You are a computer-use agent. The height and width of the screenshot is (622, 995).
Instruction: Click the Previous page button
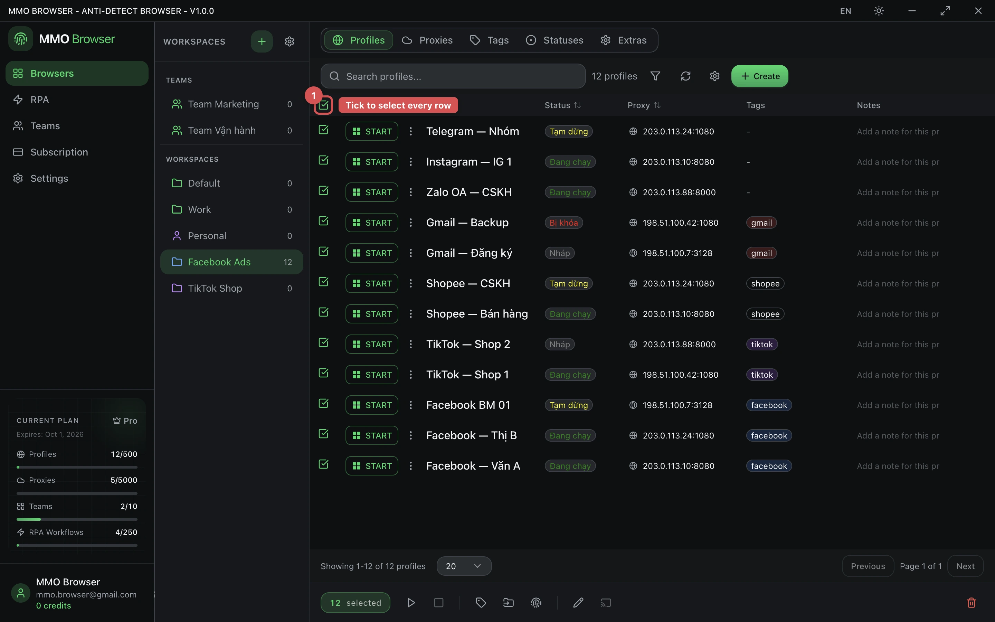pos(868,566)
